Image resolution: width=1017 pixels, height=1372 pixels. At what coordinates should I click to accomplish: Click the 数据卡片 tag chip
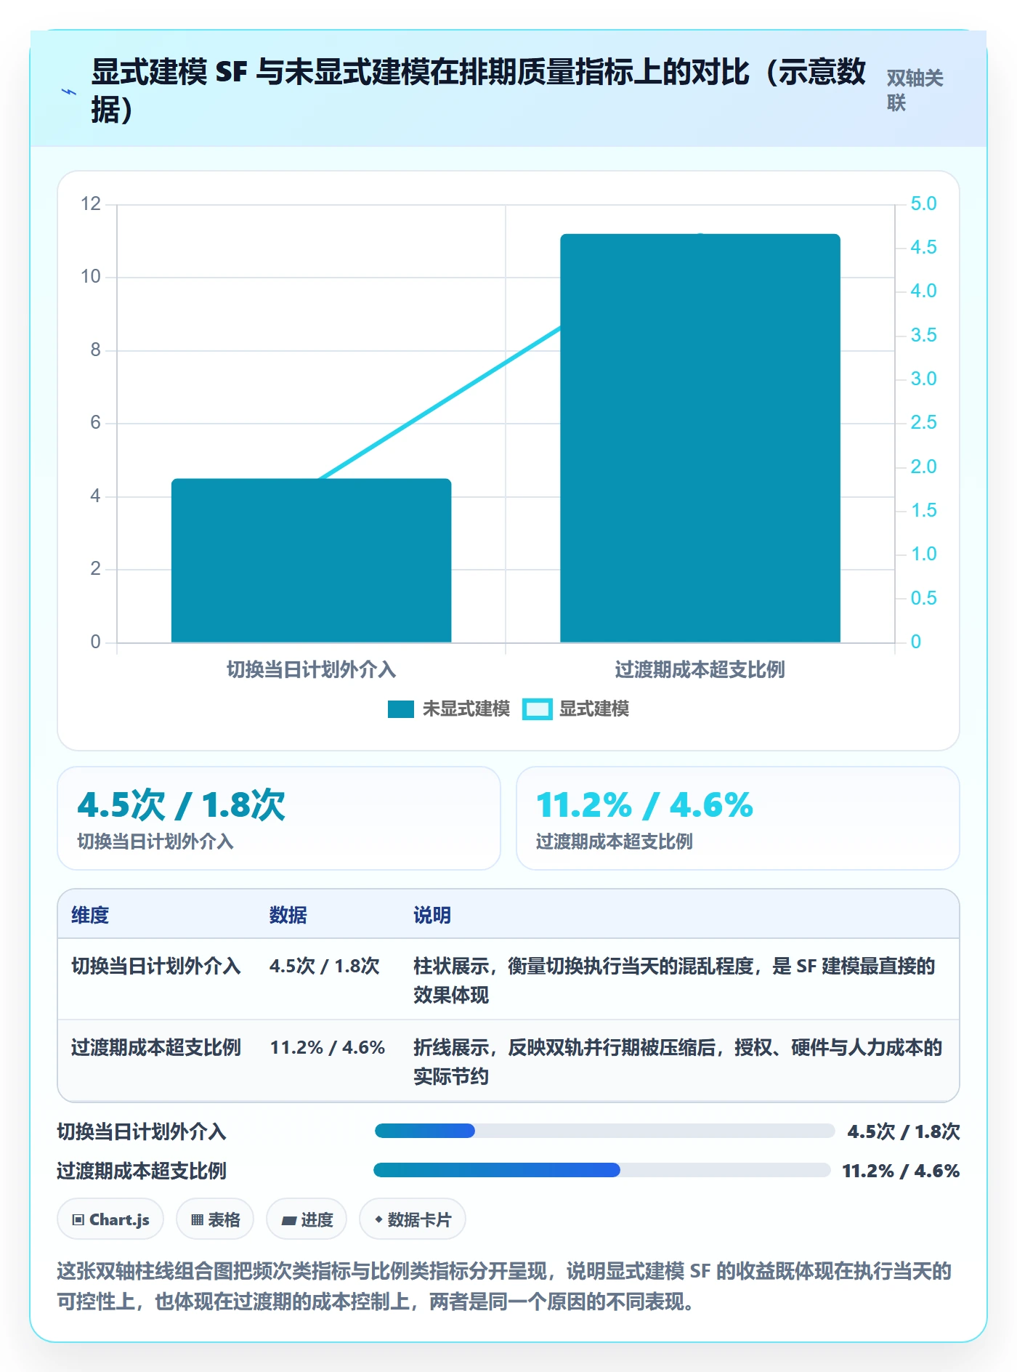coord(413,1219)
